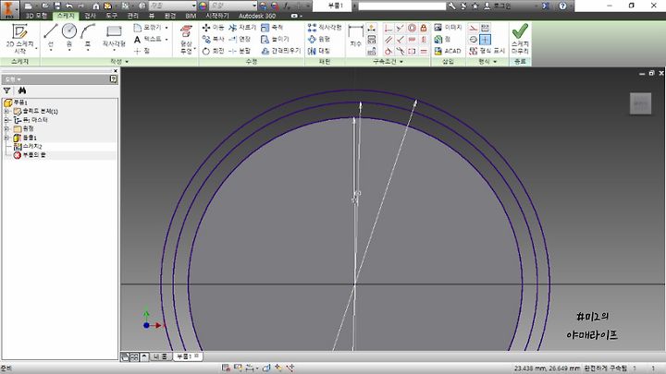Image resolution: width=666 pixels, height=374 pixels.
Task: Click the browser filter funnel icon
Action: coord(6,90)
